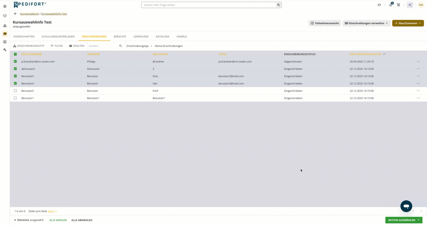
Task: Switch to the Lernpläne tab
Action: click(x=141, y=36)
